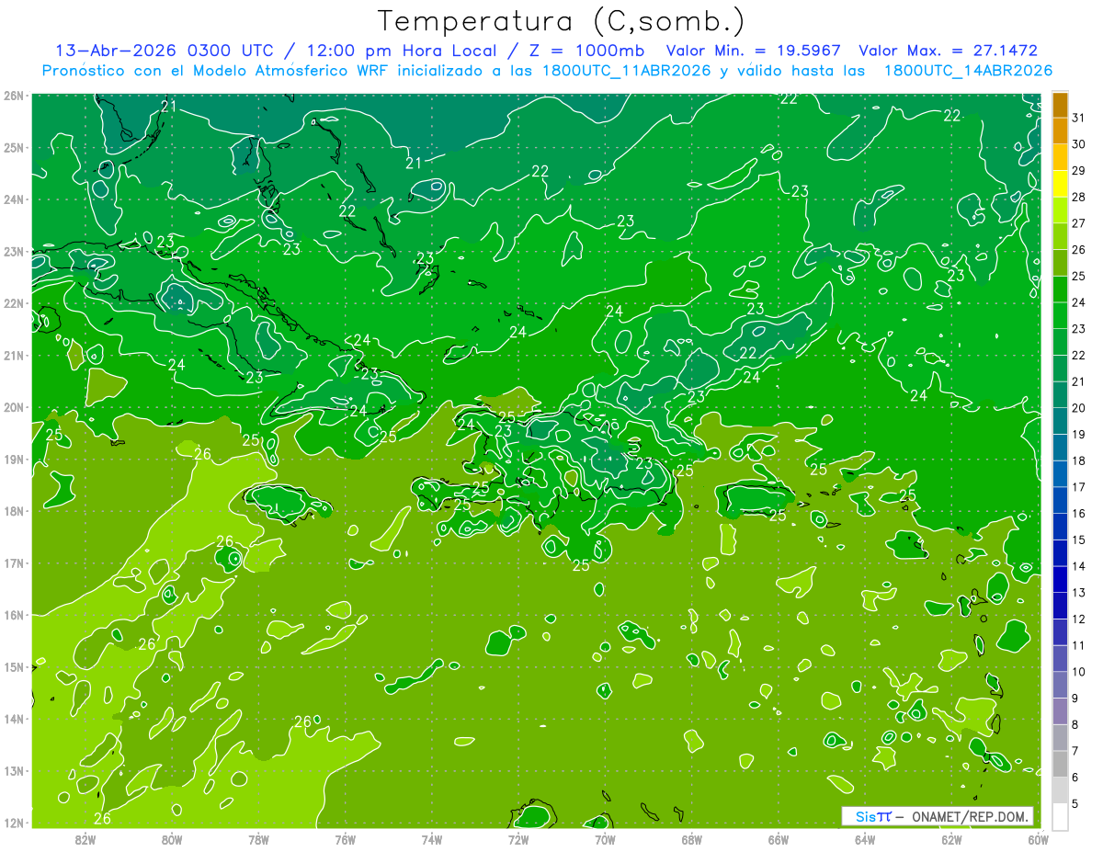The width and height of the screenshot is (1103, 852).
Task: Click the 12N latitude axis label
Action: coord(14,823)
